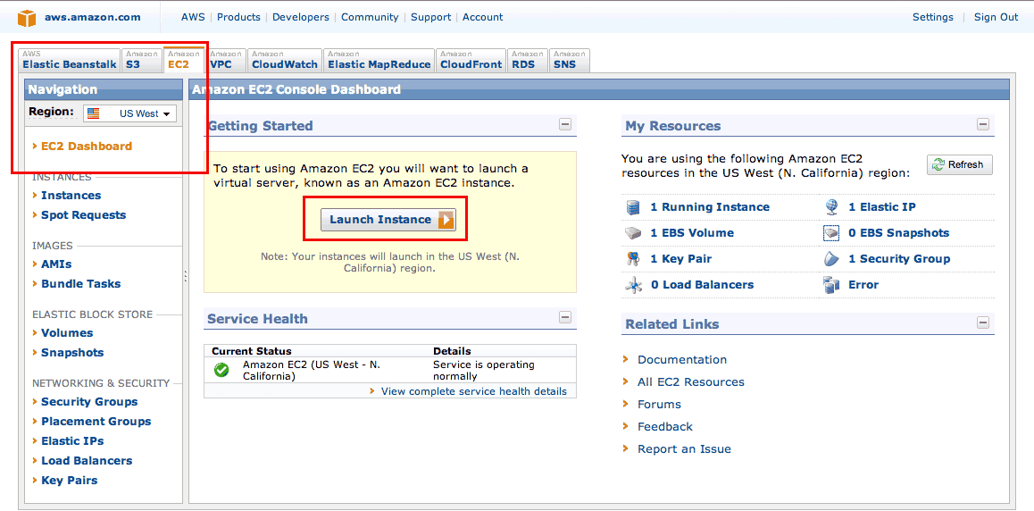Collapse the My Resources panel
This screenshot has height=511, width=1034.
pyautogui.click(x=983, y=124)
